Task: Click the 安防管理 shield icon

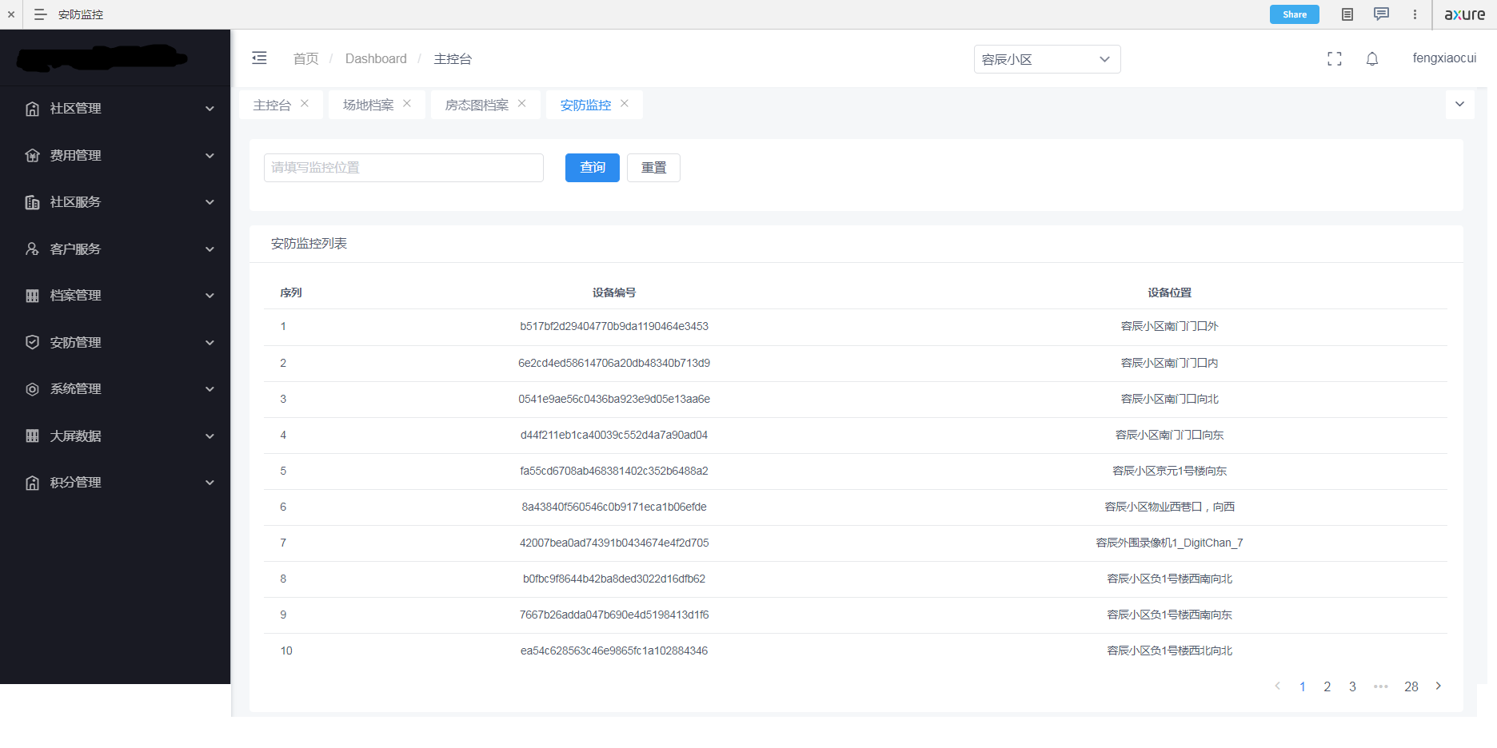Action: point(32,343)
